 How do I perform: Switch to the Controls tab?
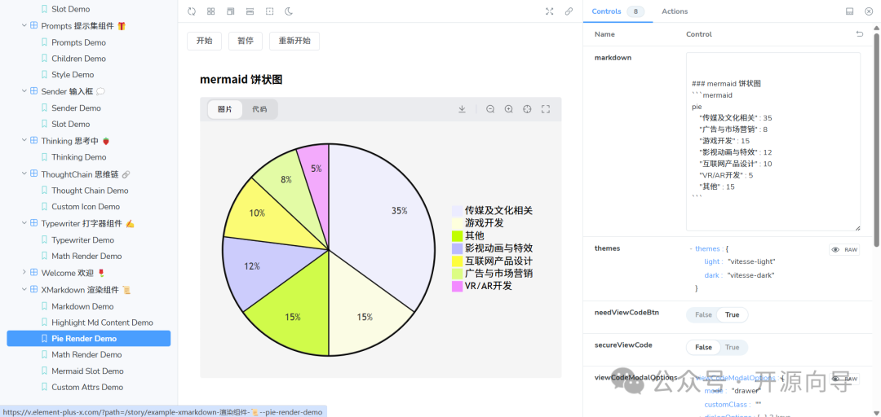click(x=618, y=11)
